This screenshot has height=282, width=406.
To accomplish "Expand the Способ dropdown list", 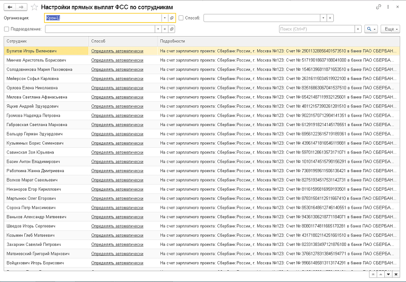I will pyautogui.click(x=323, y=18).
